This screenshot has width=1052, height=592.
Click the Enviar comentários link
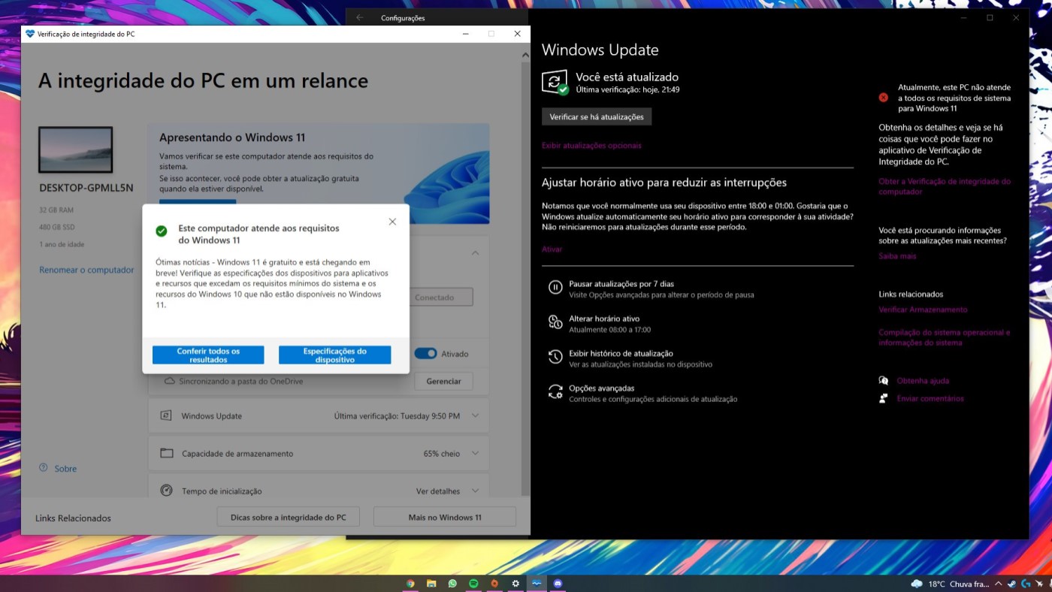pyautogui.click(x=930, y=399)
